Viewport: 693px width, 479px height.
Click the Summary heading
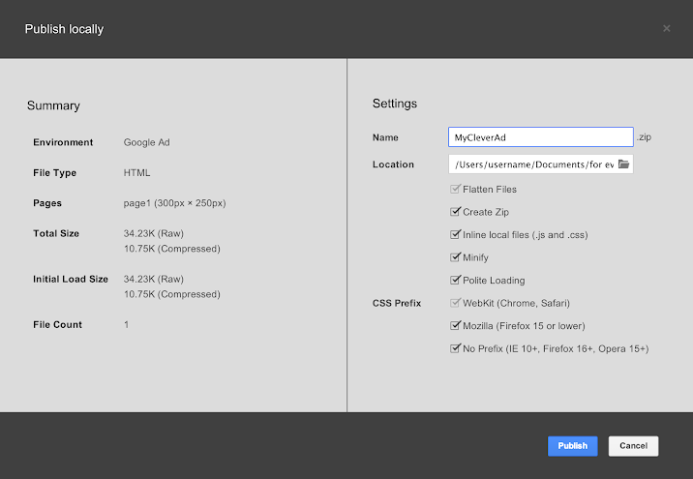pyautogui.click(x=53, y=105)
